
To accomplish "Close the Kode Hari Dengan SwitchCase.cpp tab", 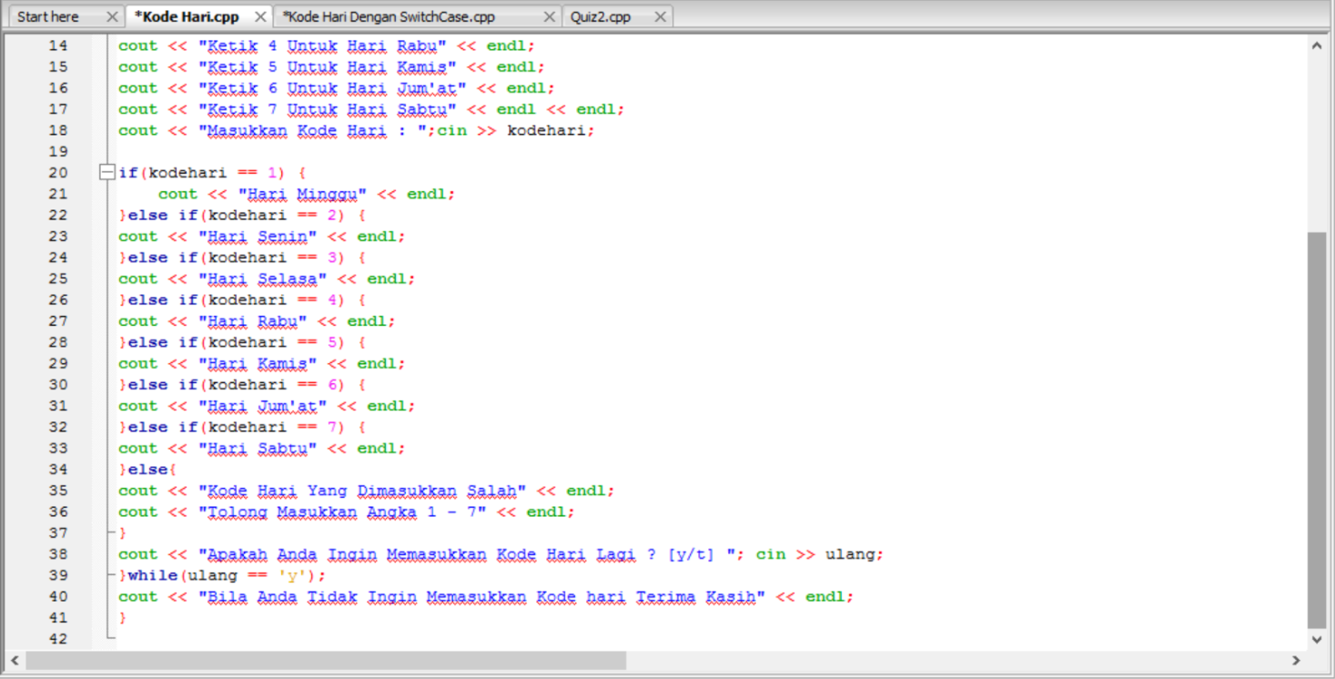I will click(x=548, y=15).
